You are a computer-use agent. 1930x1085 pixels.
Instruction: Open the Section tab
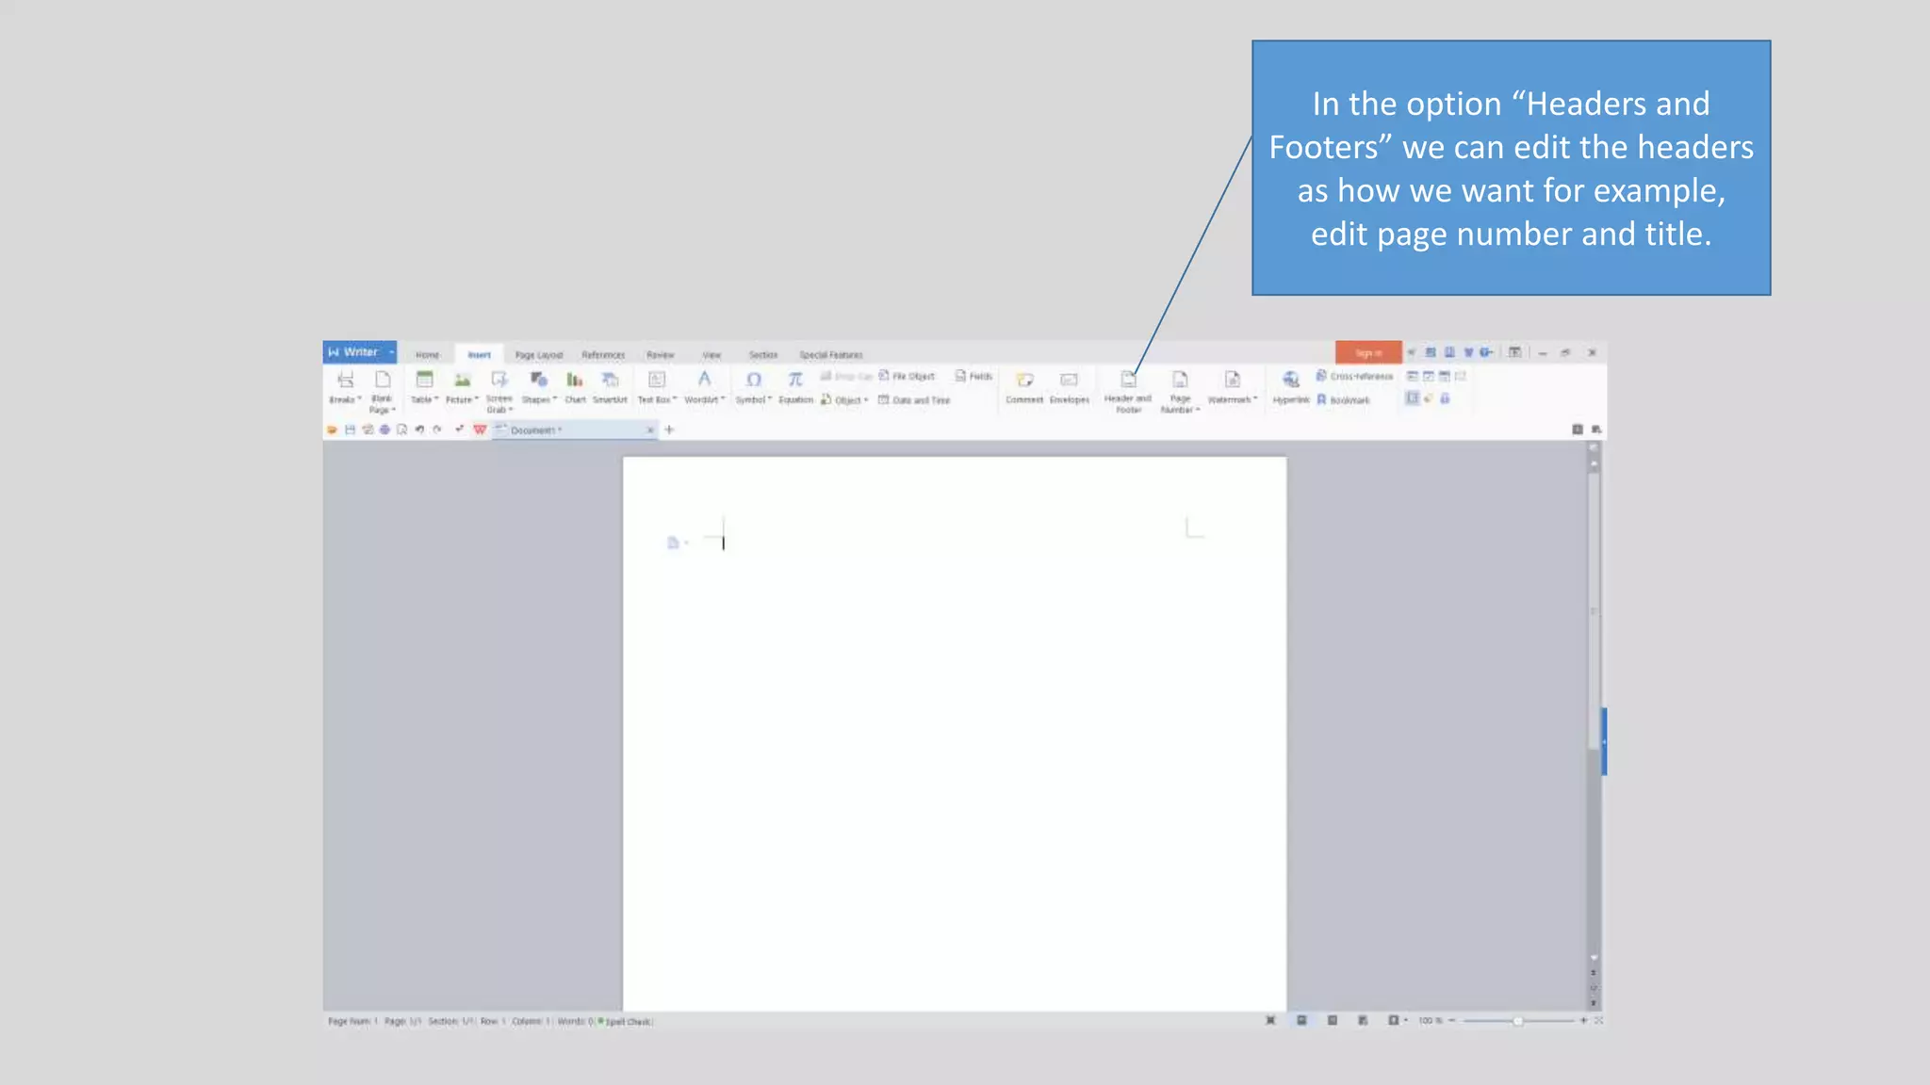pyautogui.click(x=763, y=355)
